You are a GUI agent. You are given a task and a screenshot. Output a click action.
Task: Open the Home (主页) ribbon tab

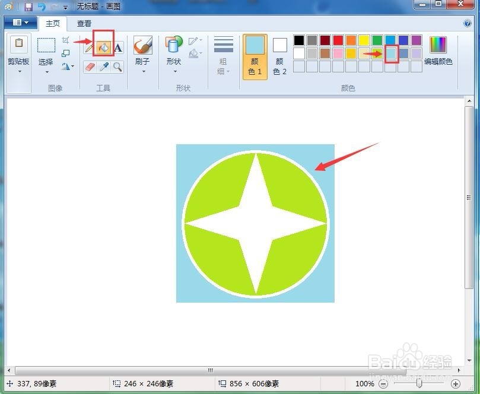click(53, 24)
